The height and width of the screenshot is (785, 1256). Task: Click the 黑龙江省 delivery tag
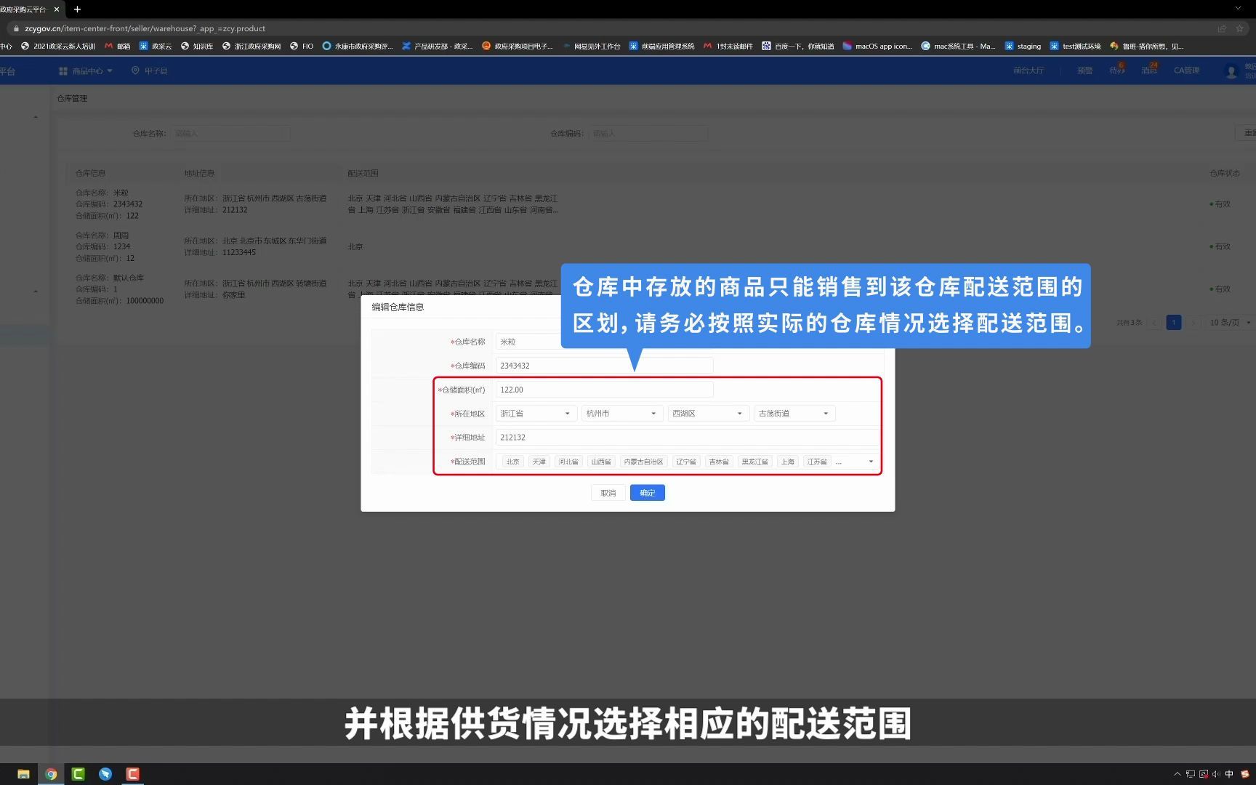click(x=754, y=462)
